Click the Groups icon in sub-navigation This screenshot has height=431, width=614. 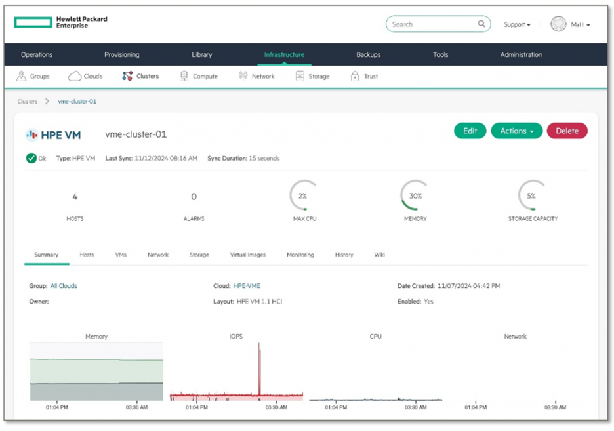click(x=21, y=76)
